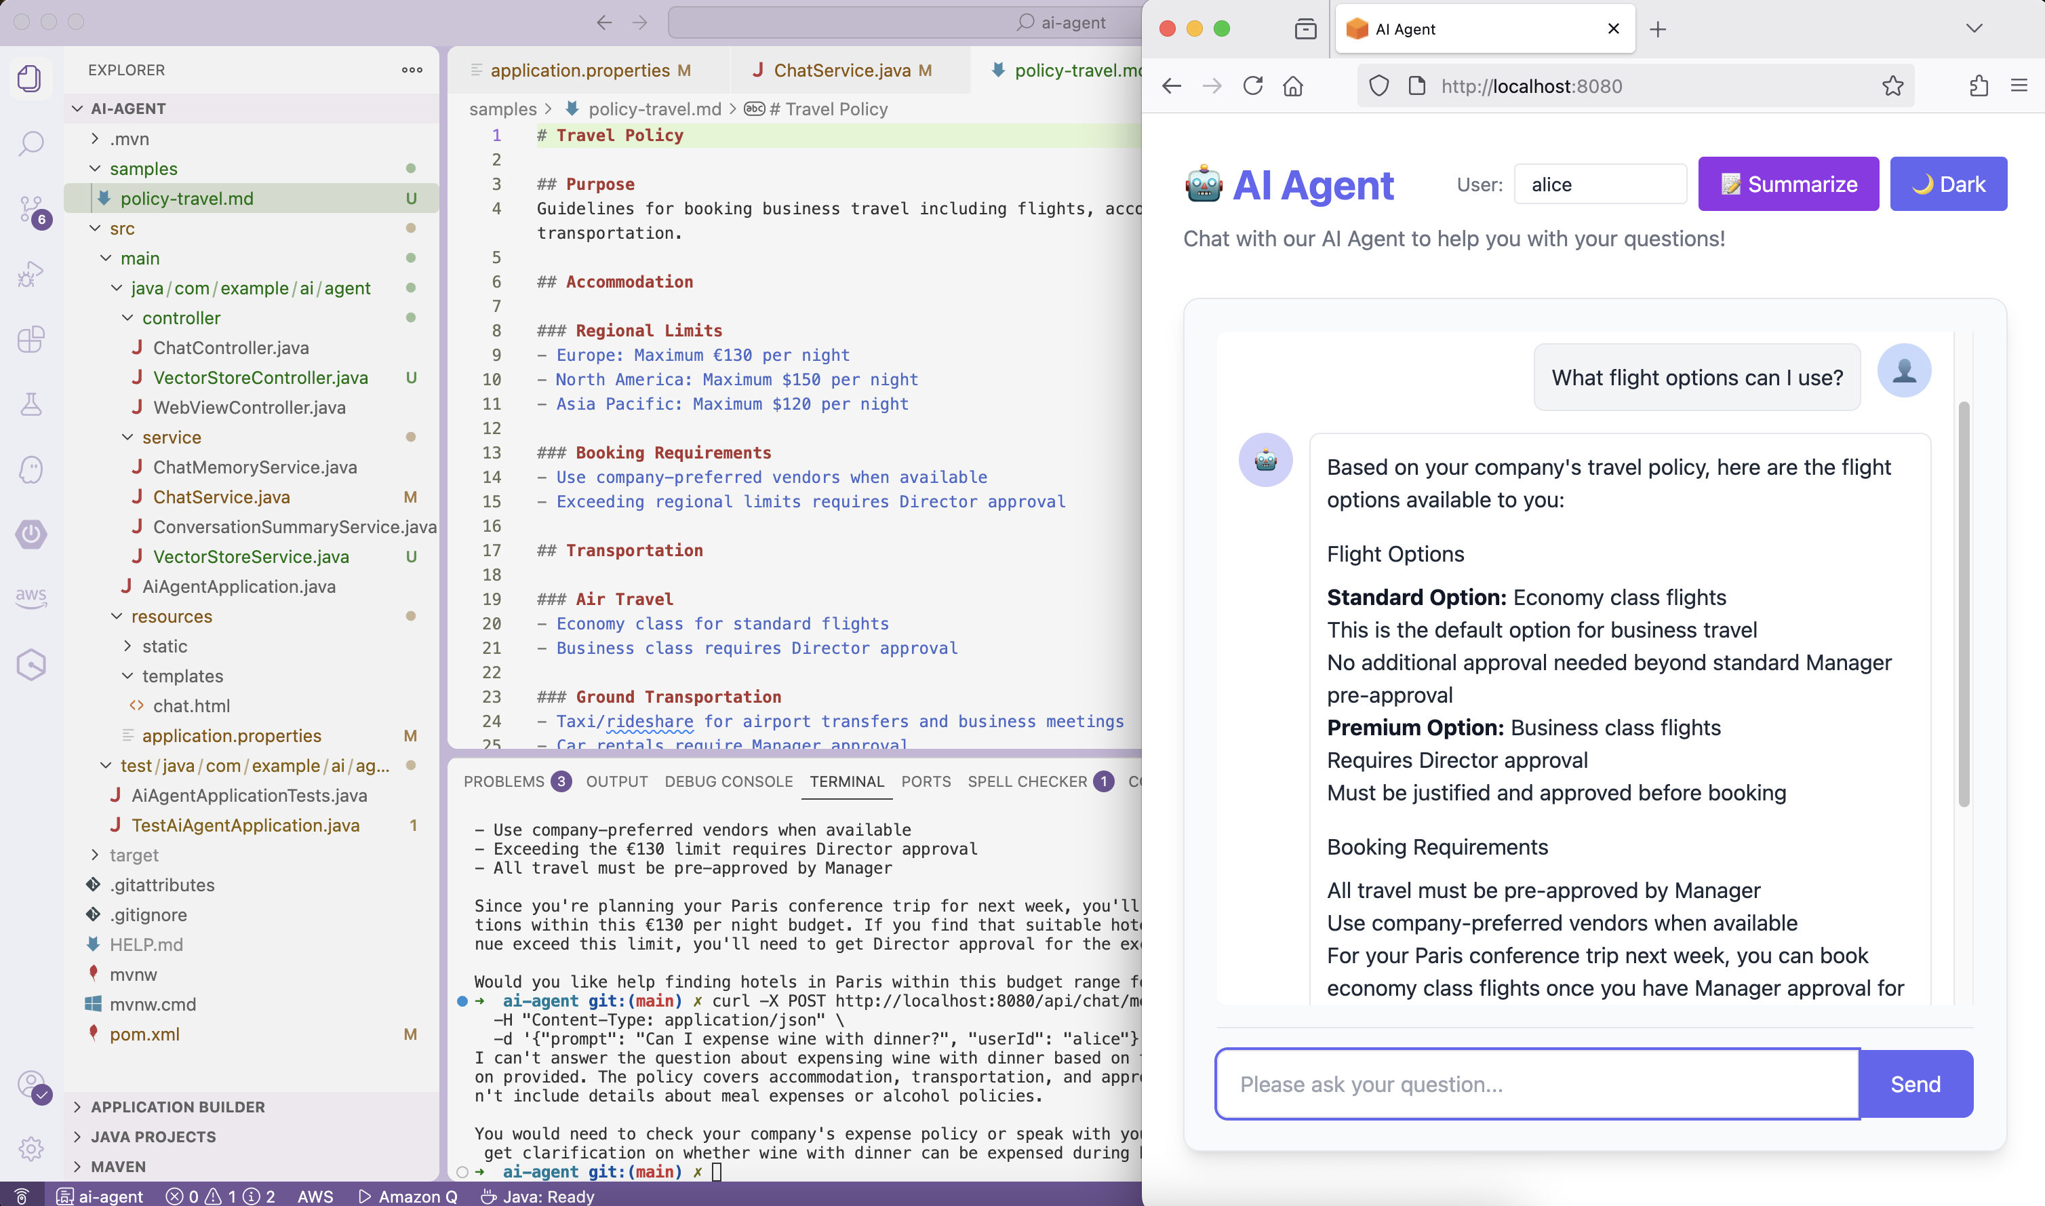Click the browser reload page icon

(1252, 86)
